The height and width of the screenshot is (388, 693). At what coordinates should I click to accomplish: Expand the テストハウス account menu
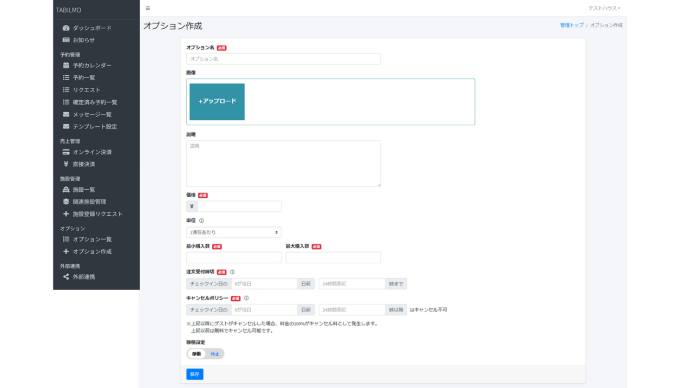point(604,9)
